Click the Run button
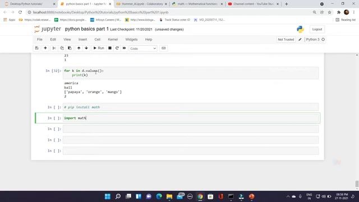Screen dimensions: 359x202 click(x=99, y=48)
